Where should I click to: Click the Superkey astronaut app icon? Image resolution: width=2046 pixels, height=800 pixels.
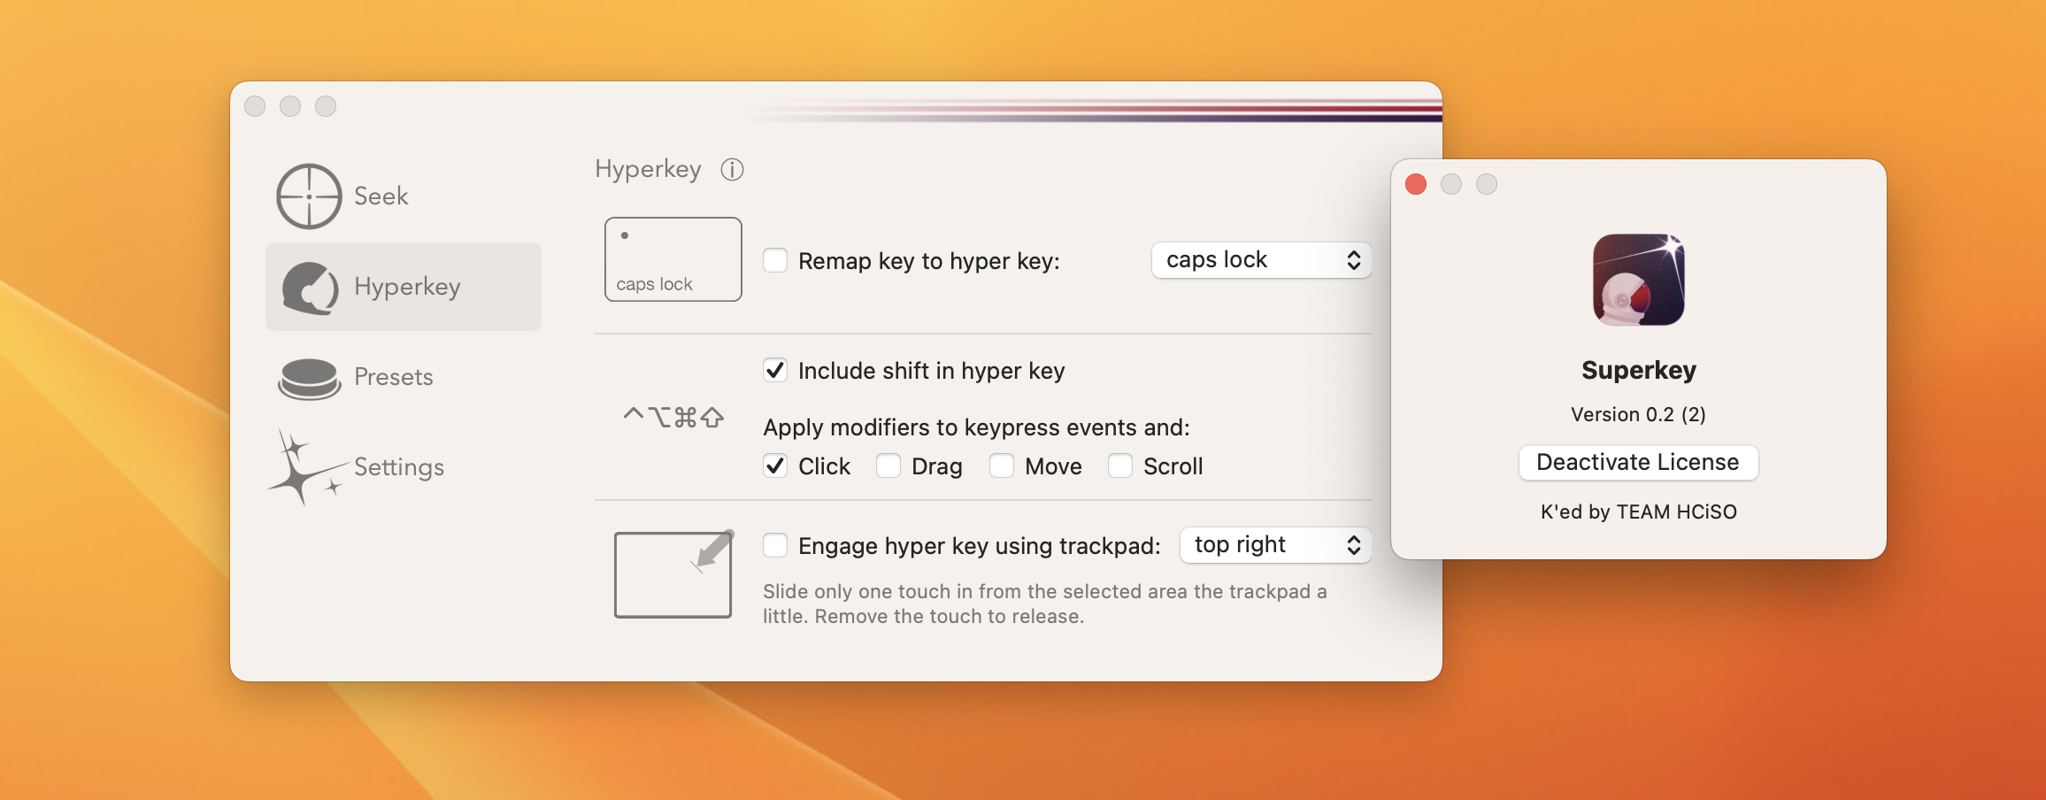click(x=1638, y=280)
